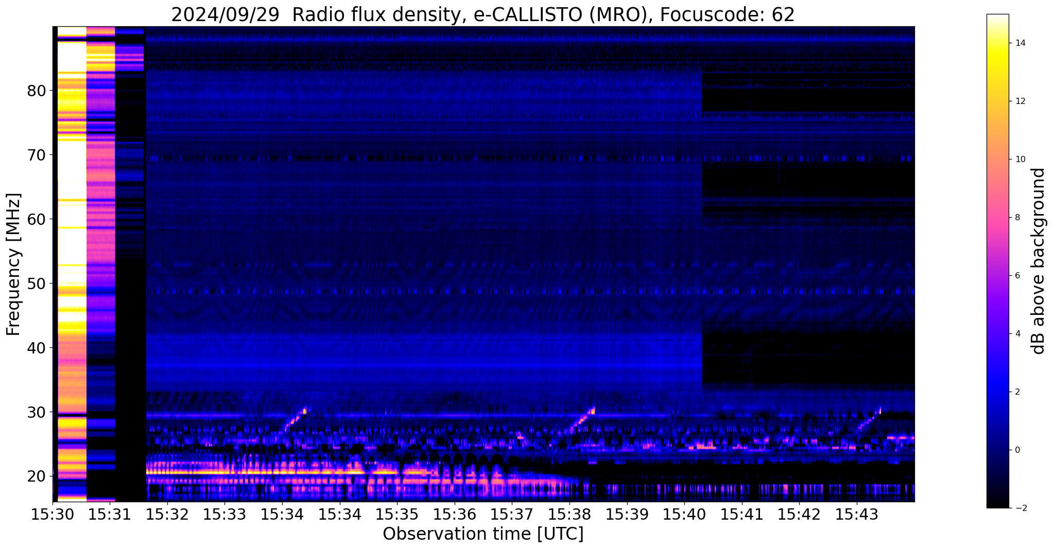Click the 40 MHz frequency tick label

36,348
